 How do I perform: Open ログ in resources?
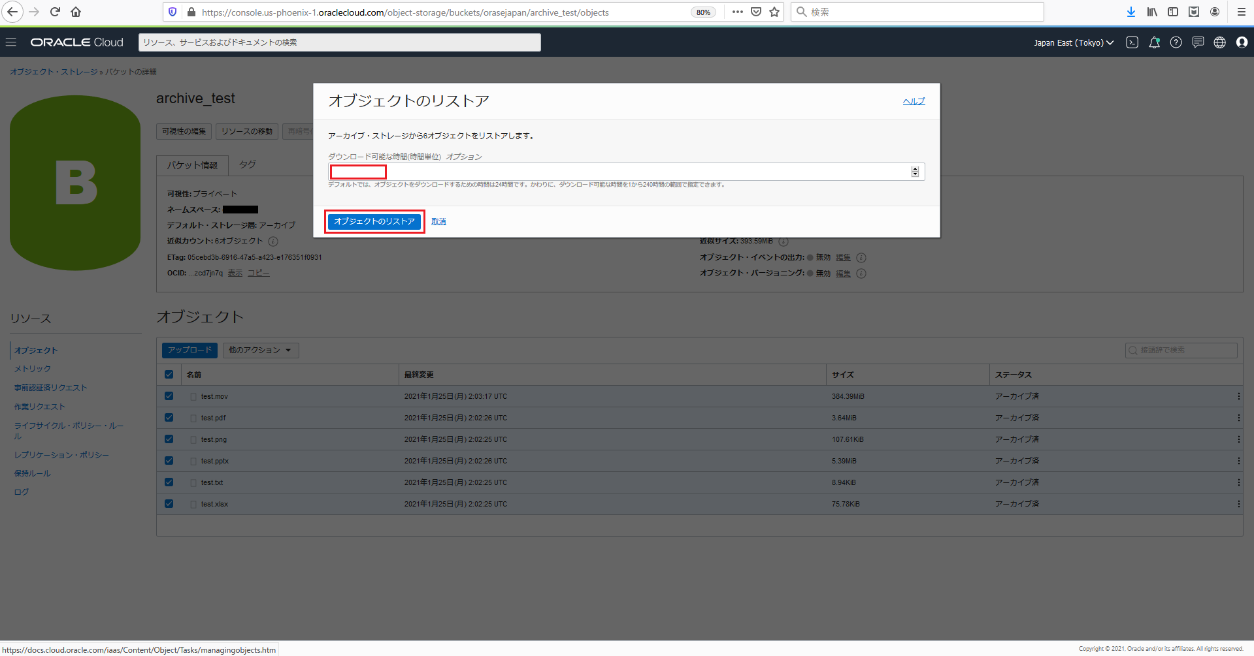coord(22,492)
